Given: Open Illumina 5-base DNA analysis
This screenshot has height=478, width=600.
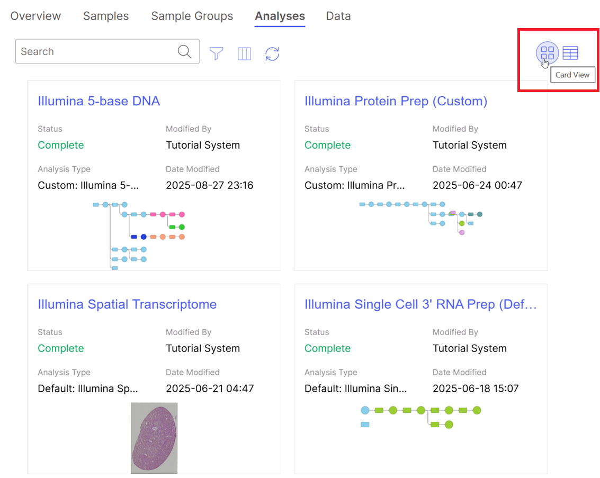Looking at the screenshot, I should 98,101.
